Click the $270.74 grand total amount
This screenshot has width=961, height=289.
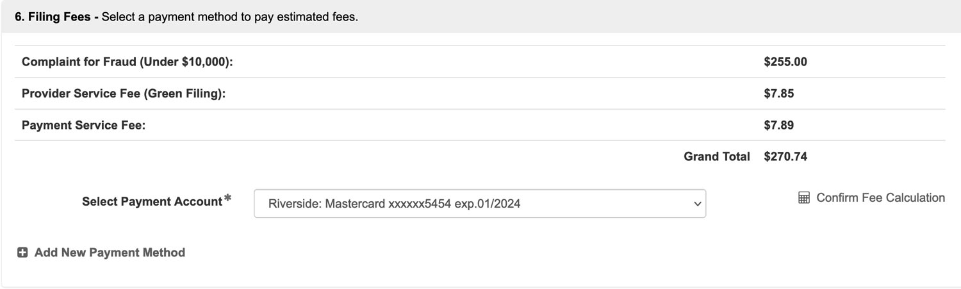pyautogui.click(x=785, y=157)
